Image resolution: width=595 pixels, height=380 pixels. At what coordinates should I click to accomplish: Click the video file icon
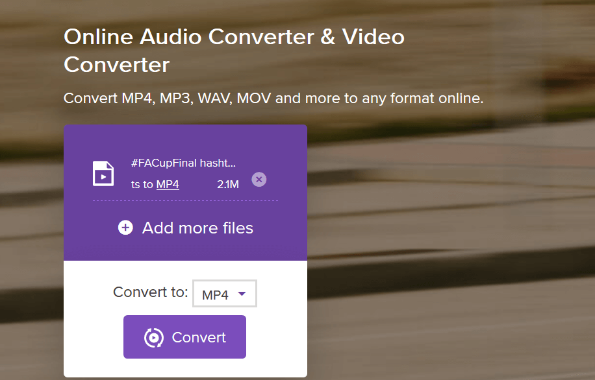[103, 174]
